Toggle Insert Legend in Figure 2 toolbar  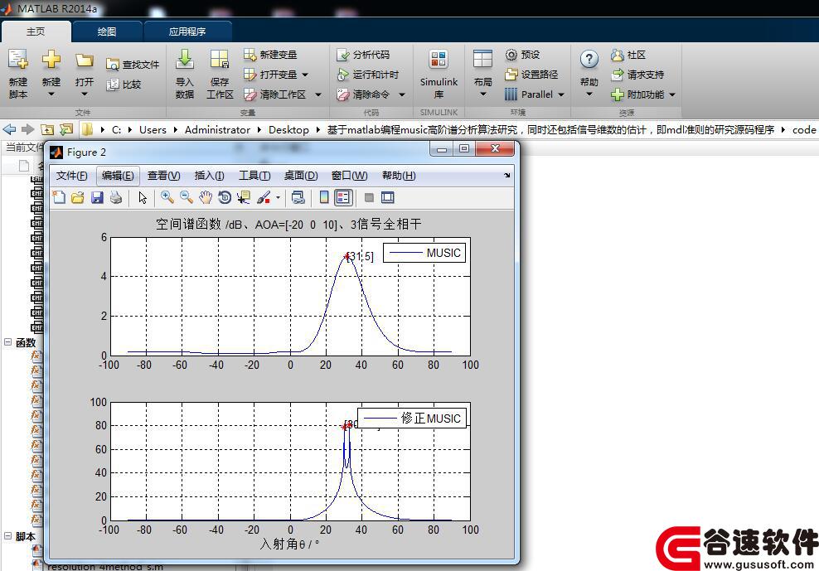343,197
